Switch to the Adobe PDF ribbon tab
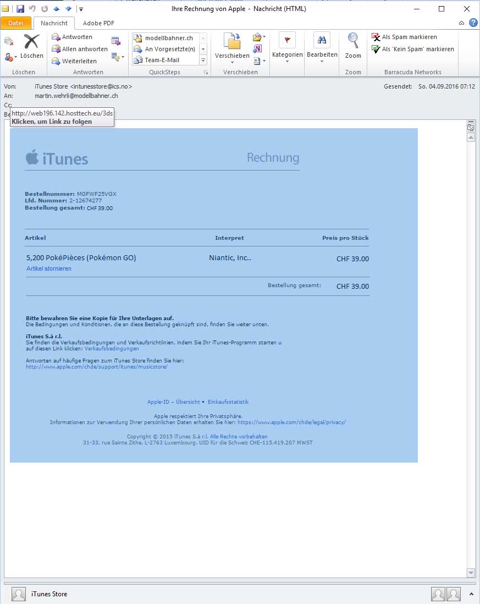This screenshot has width=480, height=604. pos(98,23)
